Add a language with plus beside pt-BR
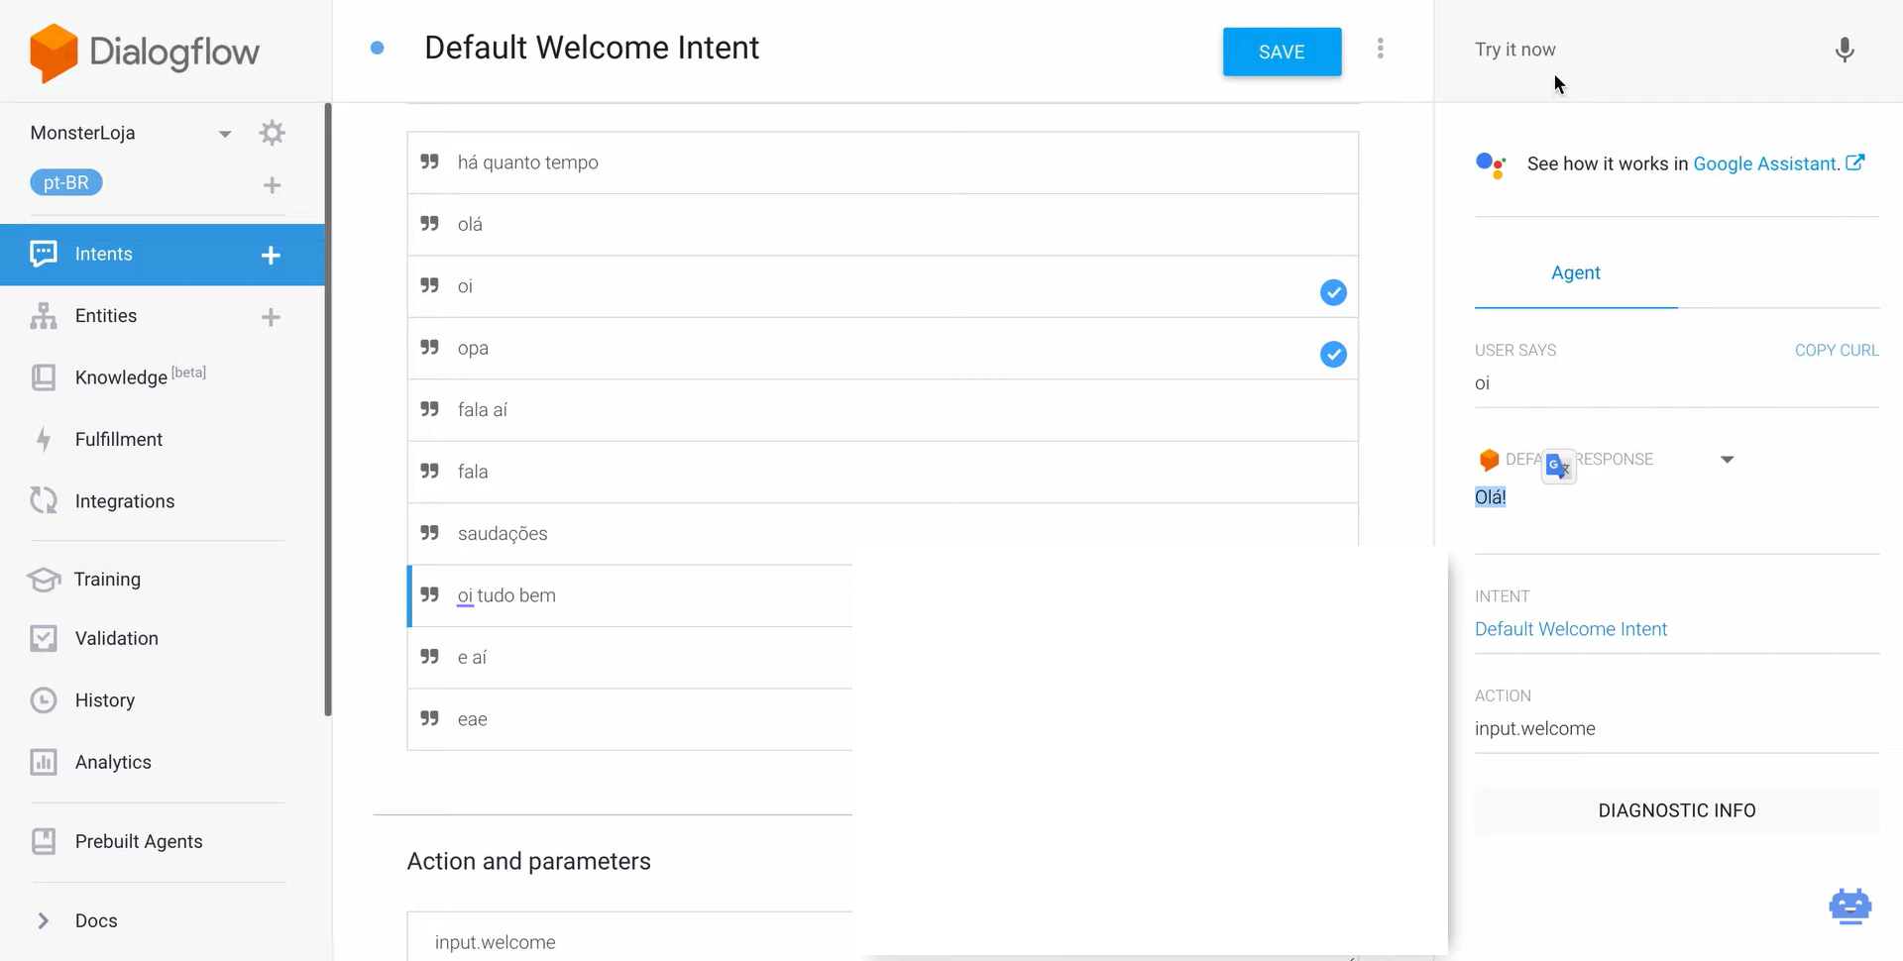Screen dimensions: 1903x961 click(x=272, y=185)
